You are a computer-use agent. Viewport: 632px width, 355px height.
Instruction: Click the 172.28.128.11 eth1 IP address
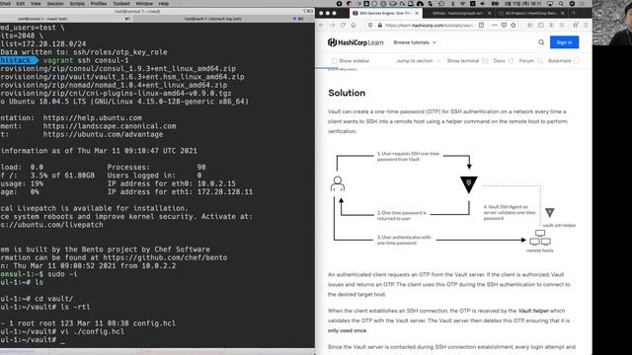225,192
